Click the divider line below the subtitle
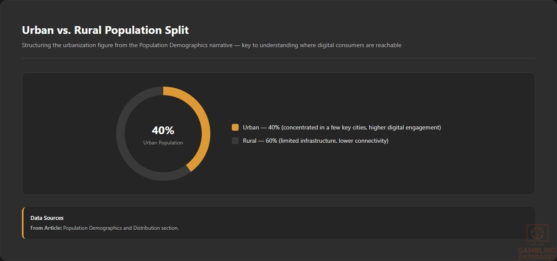 click(x=278, y=58)
